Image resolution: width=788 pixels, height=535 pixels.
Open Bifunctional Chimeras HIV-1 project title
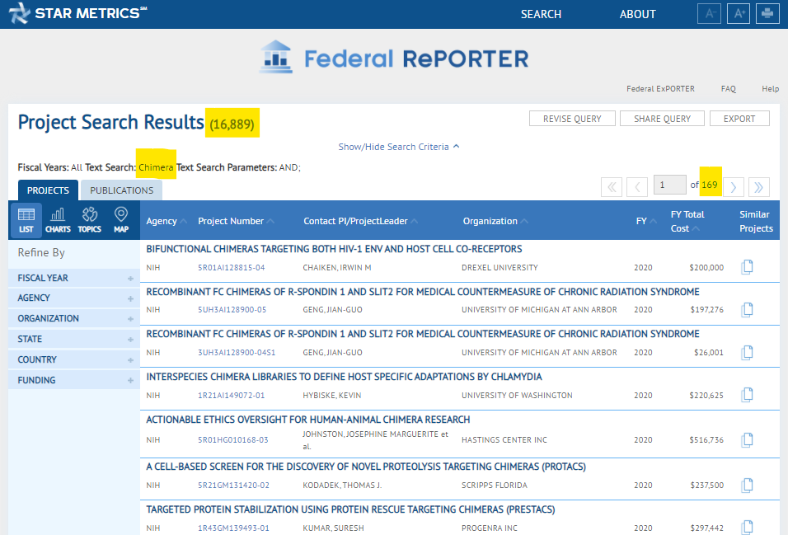[334, 249]
